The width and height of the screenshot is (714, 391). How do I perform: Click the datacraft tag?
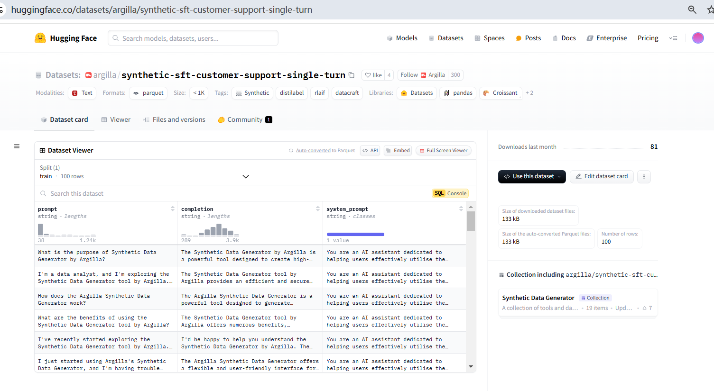click(347, 93)
